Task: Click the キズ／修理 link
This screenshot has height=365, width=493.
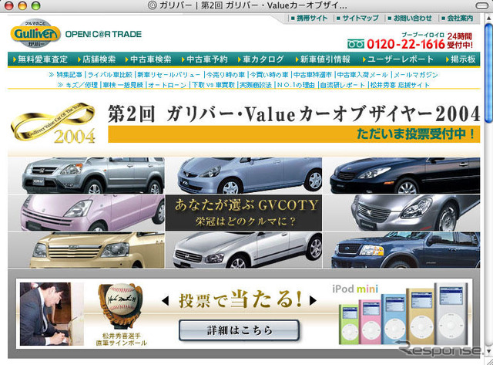Action: click(82, 85)
